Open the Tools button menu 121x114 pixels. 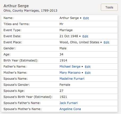[109, 7]
